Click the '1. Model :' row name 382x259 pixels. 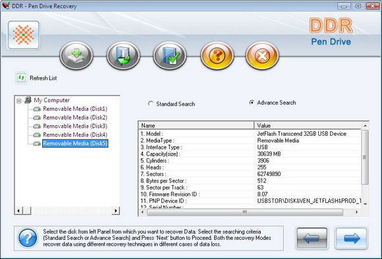pyautogui.click(x=151, y=134)
